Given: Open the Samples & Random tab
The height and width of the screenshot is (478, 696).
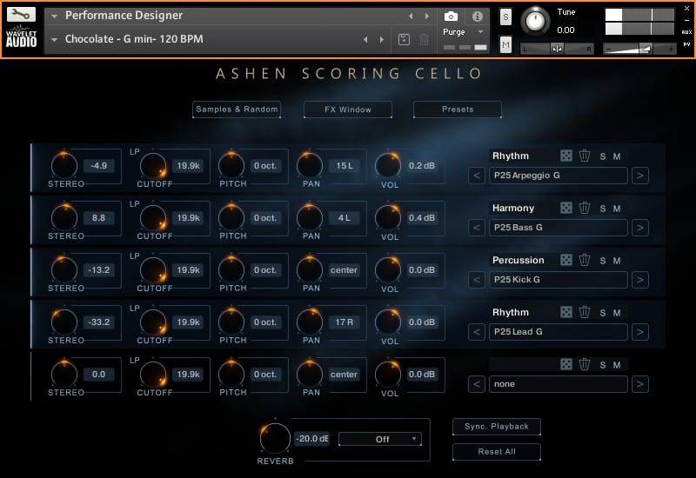Looking at the screenshot, I should pyautogui.click(x=237, y=110).
